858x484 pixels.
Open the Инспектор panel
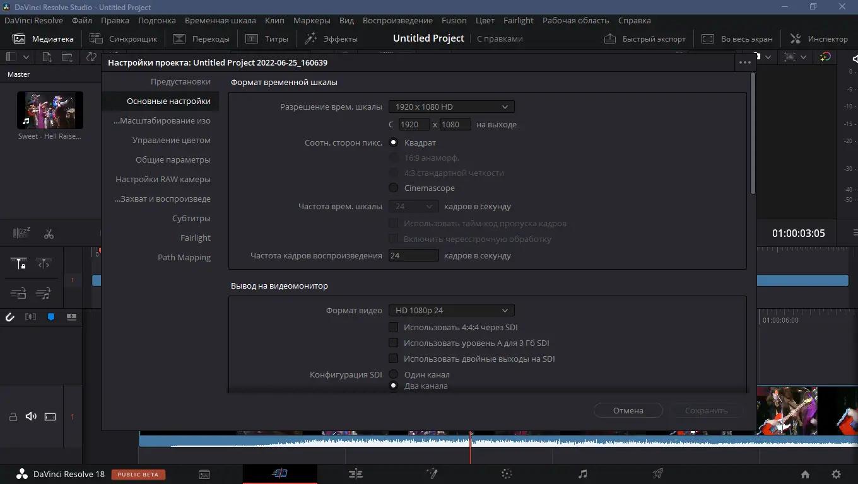[x=818, y=38]
